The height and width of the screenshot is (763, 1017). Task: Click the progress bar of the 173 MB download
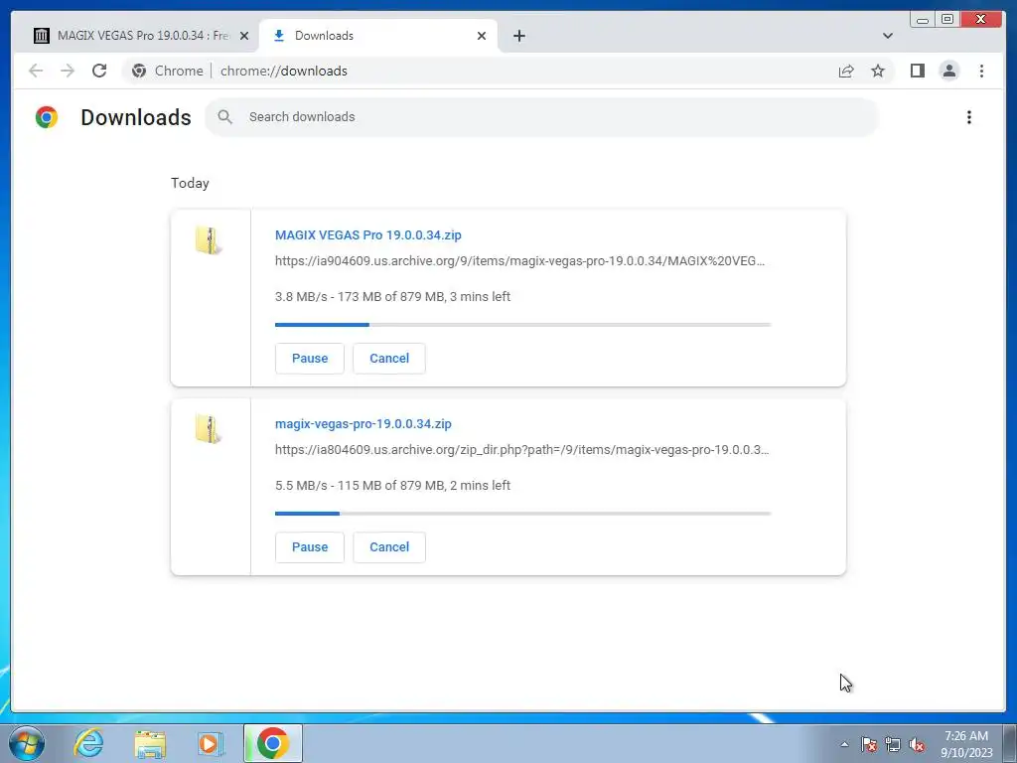[522, 325]
